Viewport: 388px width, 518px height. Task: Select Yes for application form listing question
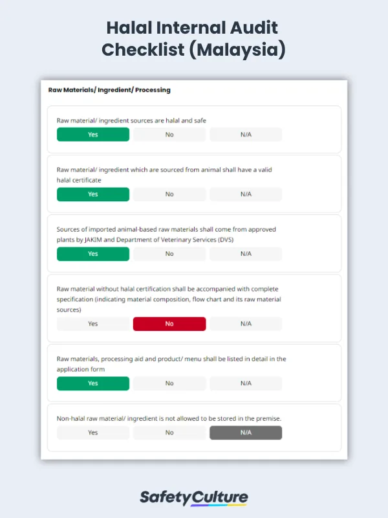click(92, 383)
